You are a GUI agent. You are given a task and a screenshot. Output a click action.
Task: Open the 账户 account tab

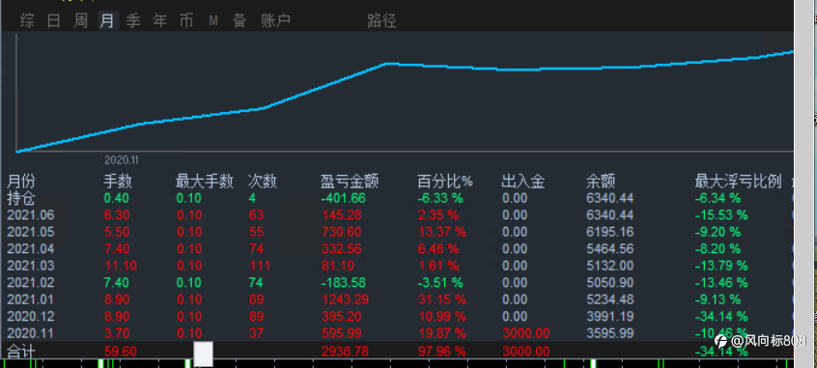pos(275,21)
